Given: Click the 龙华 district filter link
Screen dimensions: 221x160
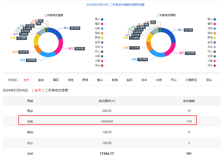Looking at the screenshot, I should click(144, 80).
